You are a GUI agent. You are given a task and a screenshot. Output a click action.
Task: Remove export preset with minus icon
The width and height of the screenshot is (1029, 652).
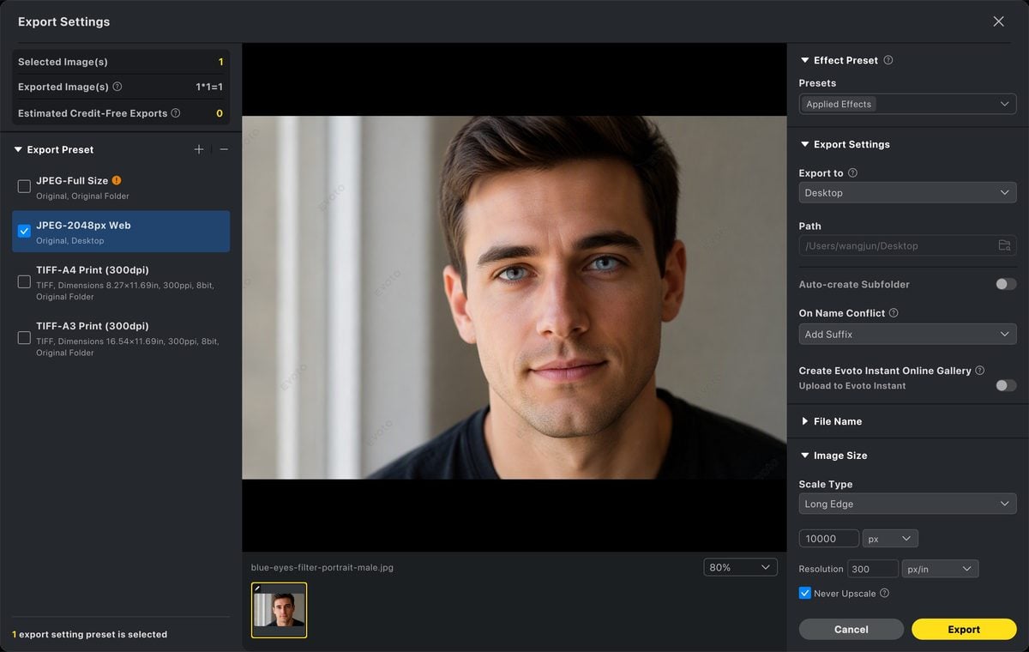(x=224, y=149)
